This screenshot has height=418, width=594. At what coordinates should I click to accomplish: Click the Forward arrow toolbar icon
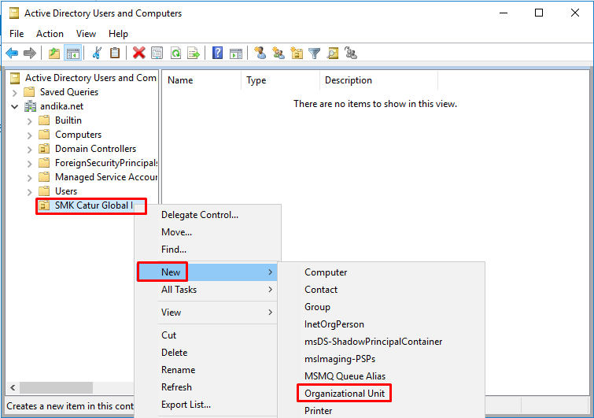point(30,53)
